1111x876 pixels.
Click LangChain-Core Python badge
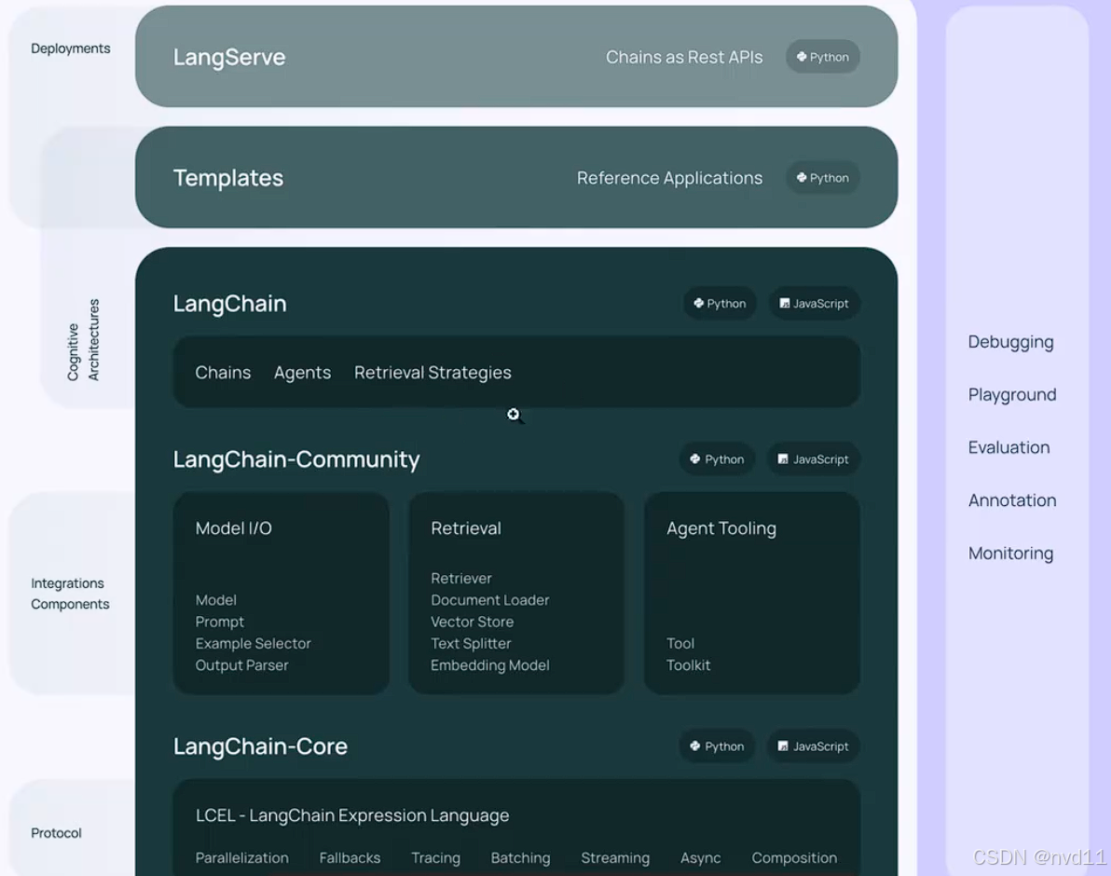click(x=717, y=746)
